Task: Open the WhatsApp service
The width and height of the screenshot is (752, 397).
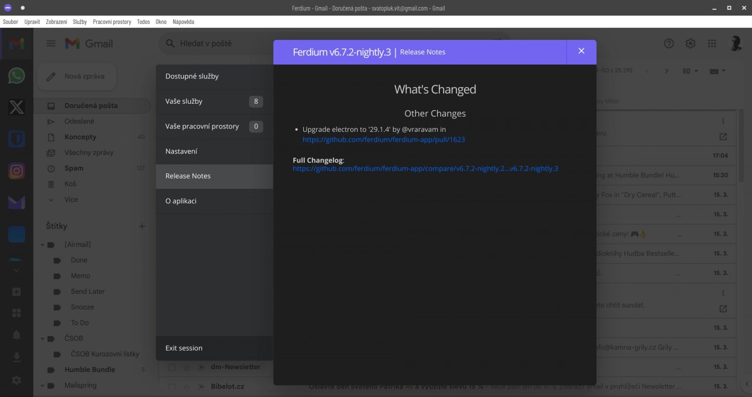Action: click(x=16, y=76)
